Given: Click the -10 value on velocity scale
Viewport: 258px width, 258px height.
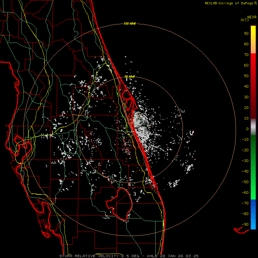Looking at the screenshot, I should [245, 140].
